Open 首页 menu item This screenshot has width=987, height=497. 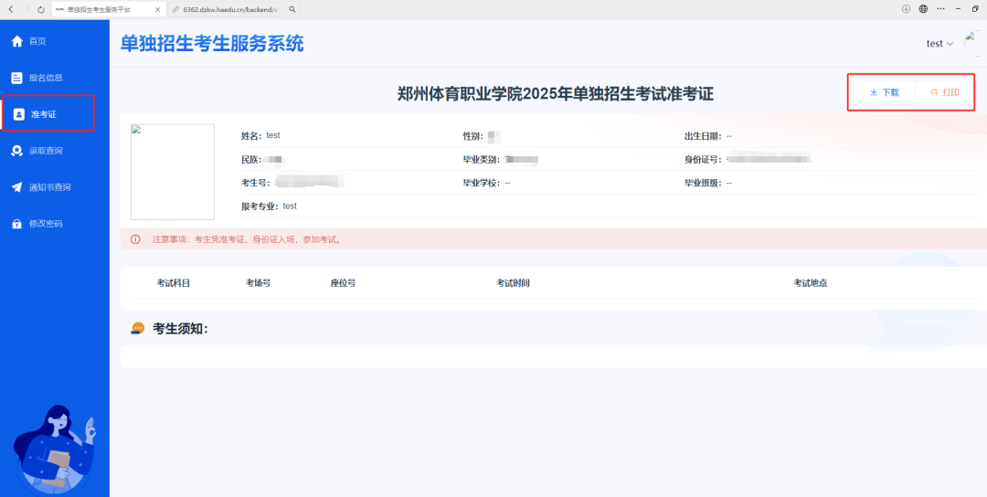tap(37, 41)
